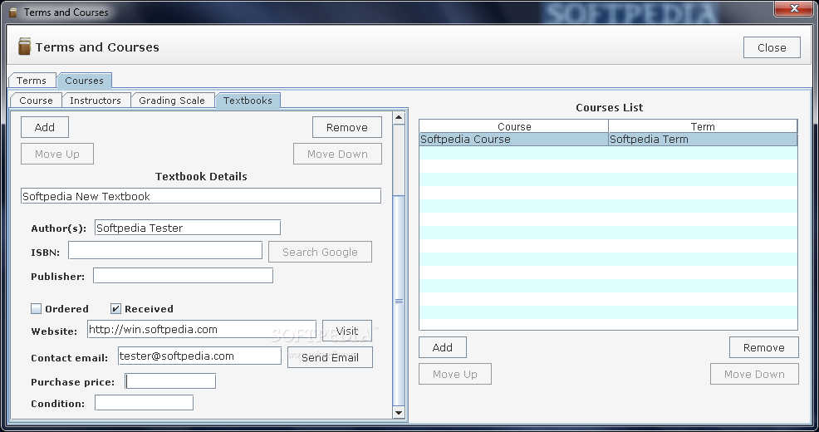Click Move Up under Courses List
Image resolution: width=819 pixels, height=432 pixels.
455,374
